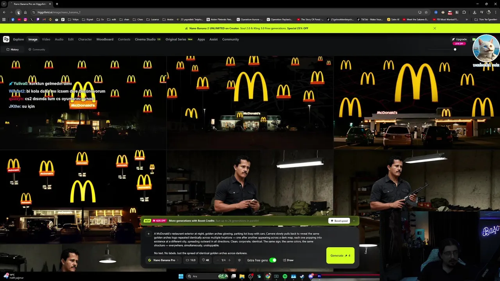Viewport: 500px width, 281px height.
Task: Click the Generate button
Action: (x=340, y=256)
